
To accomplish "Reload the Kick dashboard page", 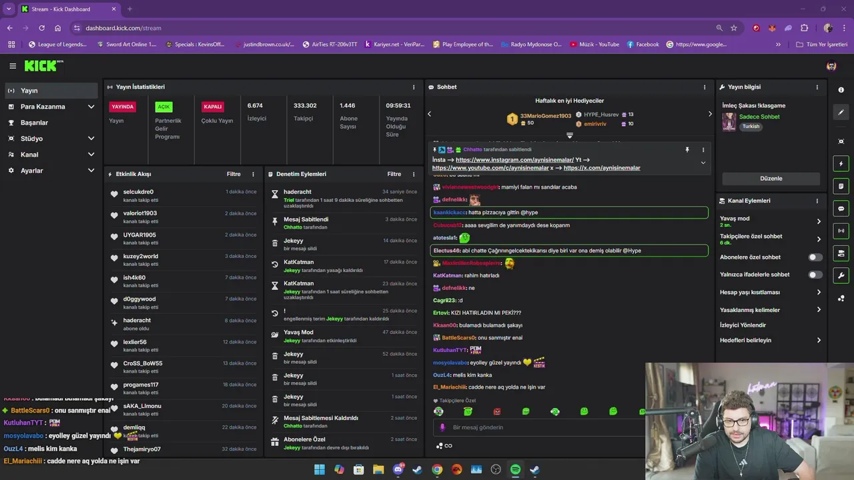I will [41, 28].
